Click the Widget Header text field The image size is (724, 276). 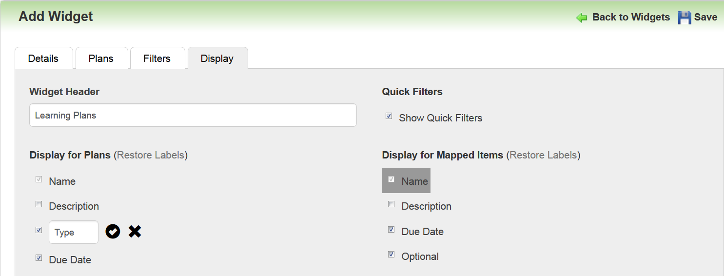(193, 116)
